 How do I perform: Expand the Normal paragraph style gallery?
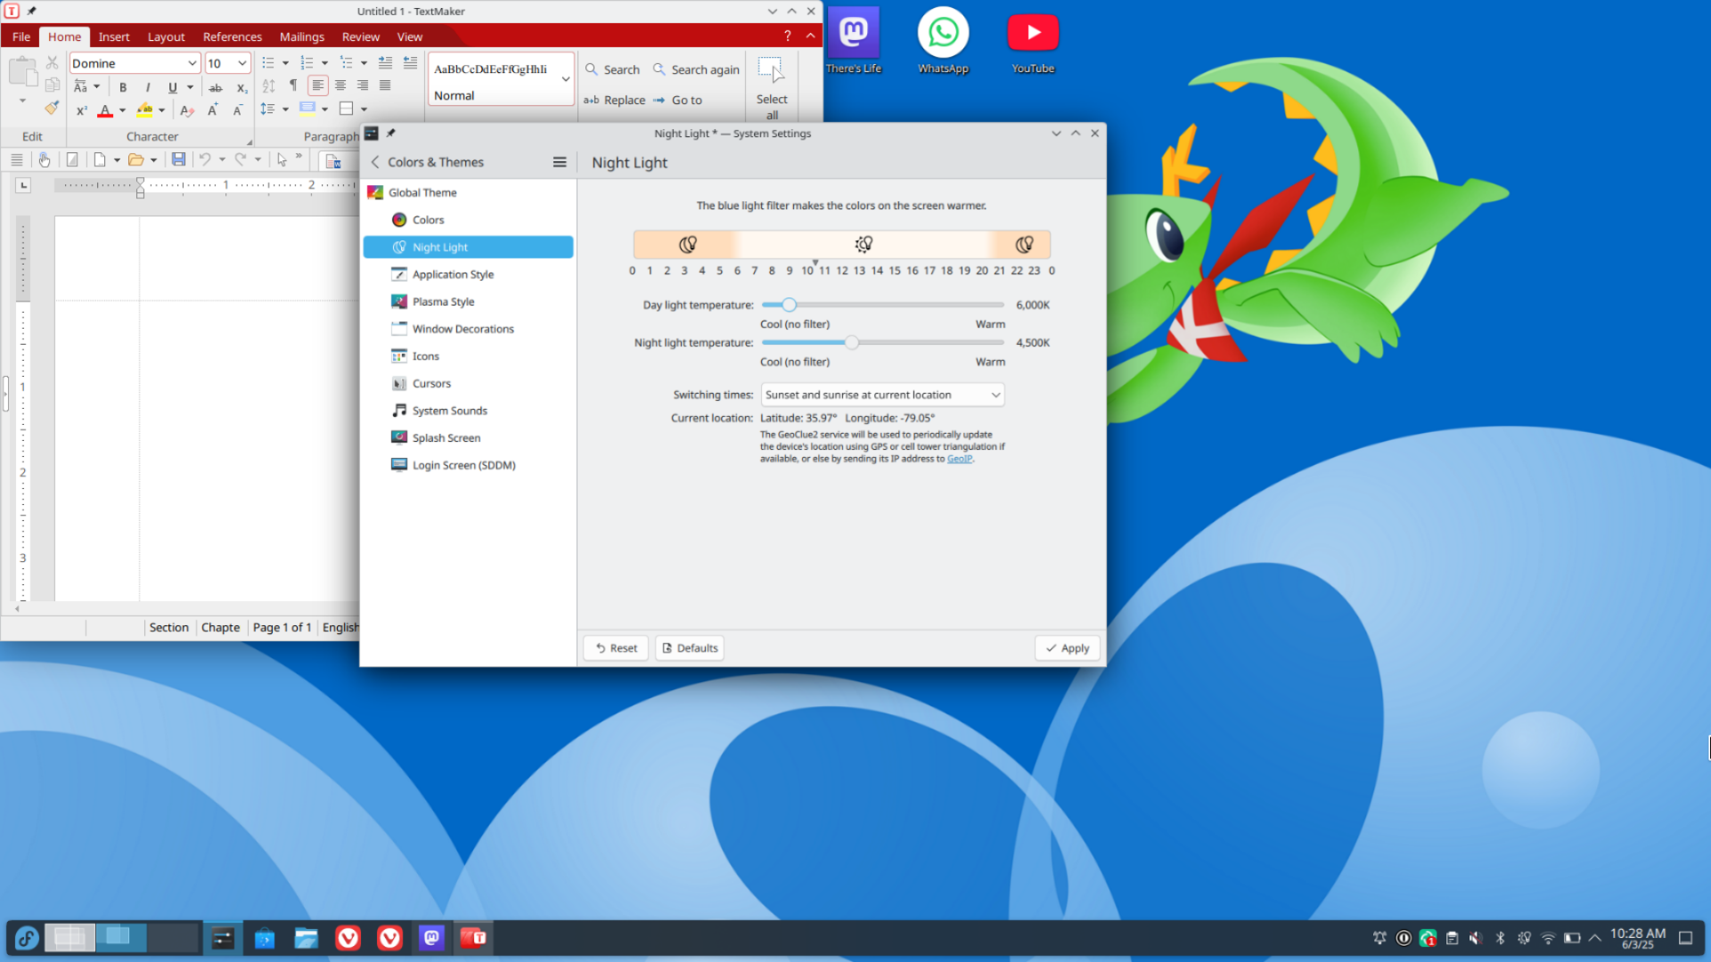click(566, 79)
